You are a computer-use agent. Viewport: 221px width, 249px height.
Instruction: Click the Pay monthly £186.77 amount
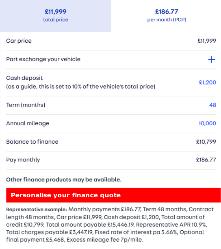(x=206, y=160)
